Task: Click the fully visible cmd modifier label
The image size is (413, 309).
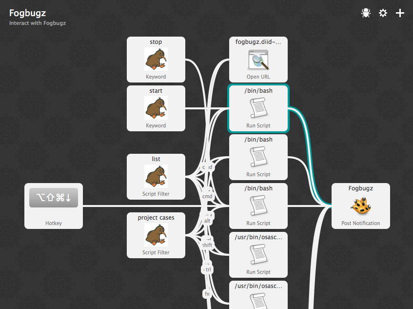Action: click(207, 196)
